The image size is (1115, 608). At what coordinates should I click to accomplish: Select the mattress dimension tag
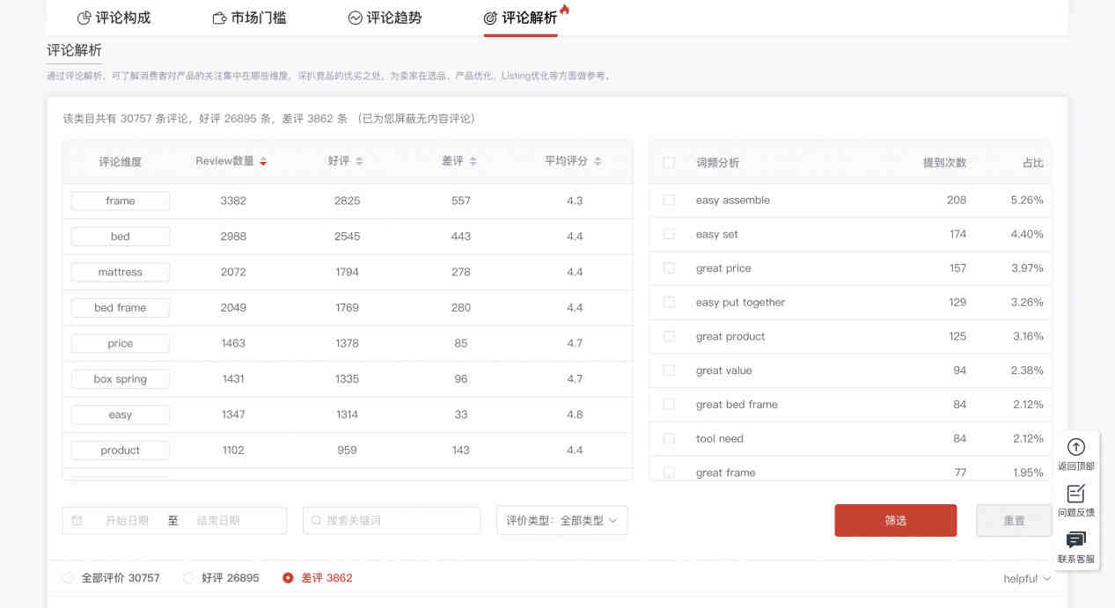click(x=121, y=272)
